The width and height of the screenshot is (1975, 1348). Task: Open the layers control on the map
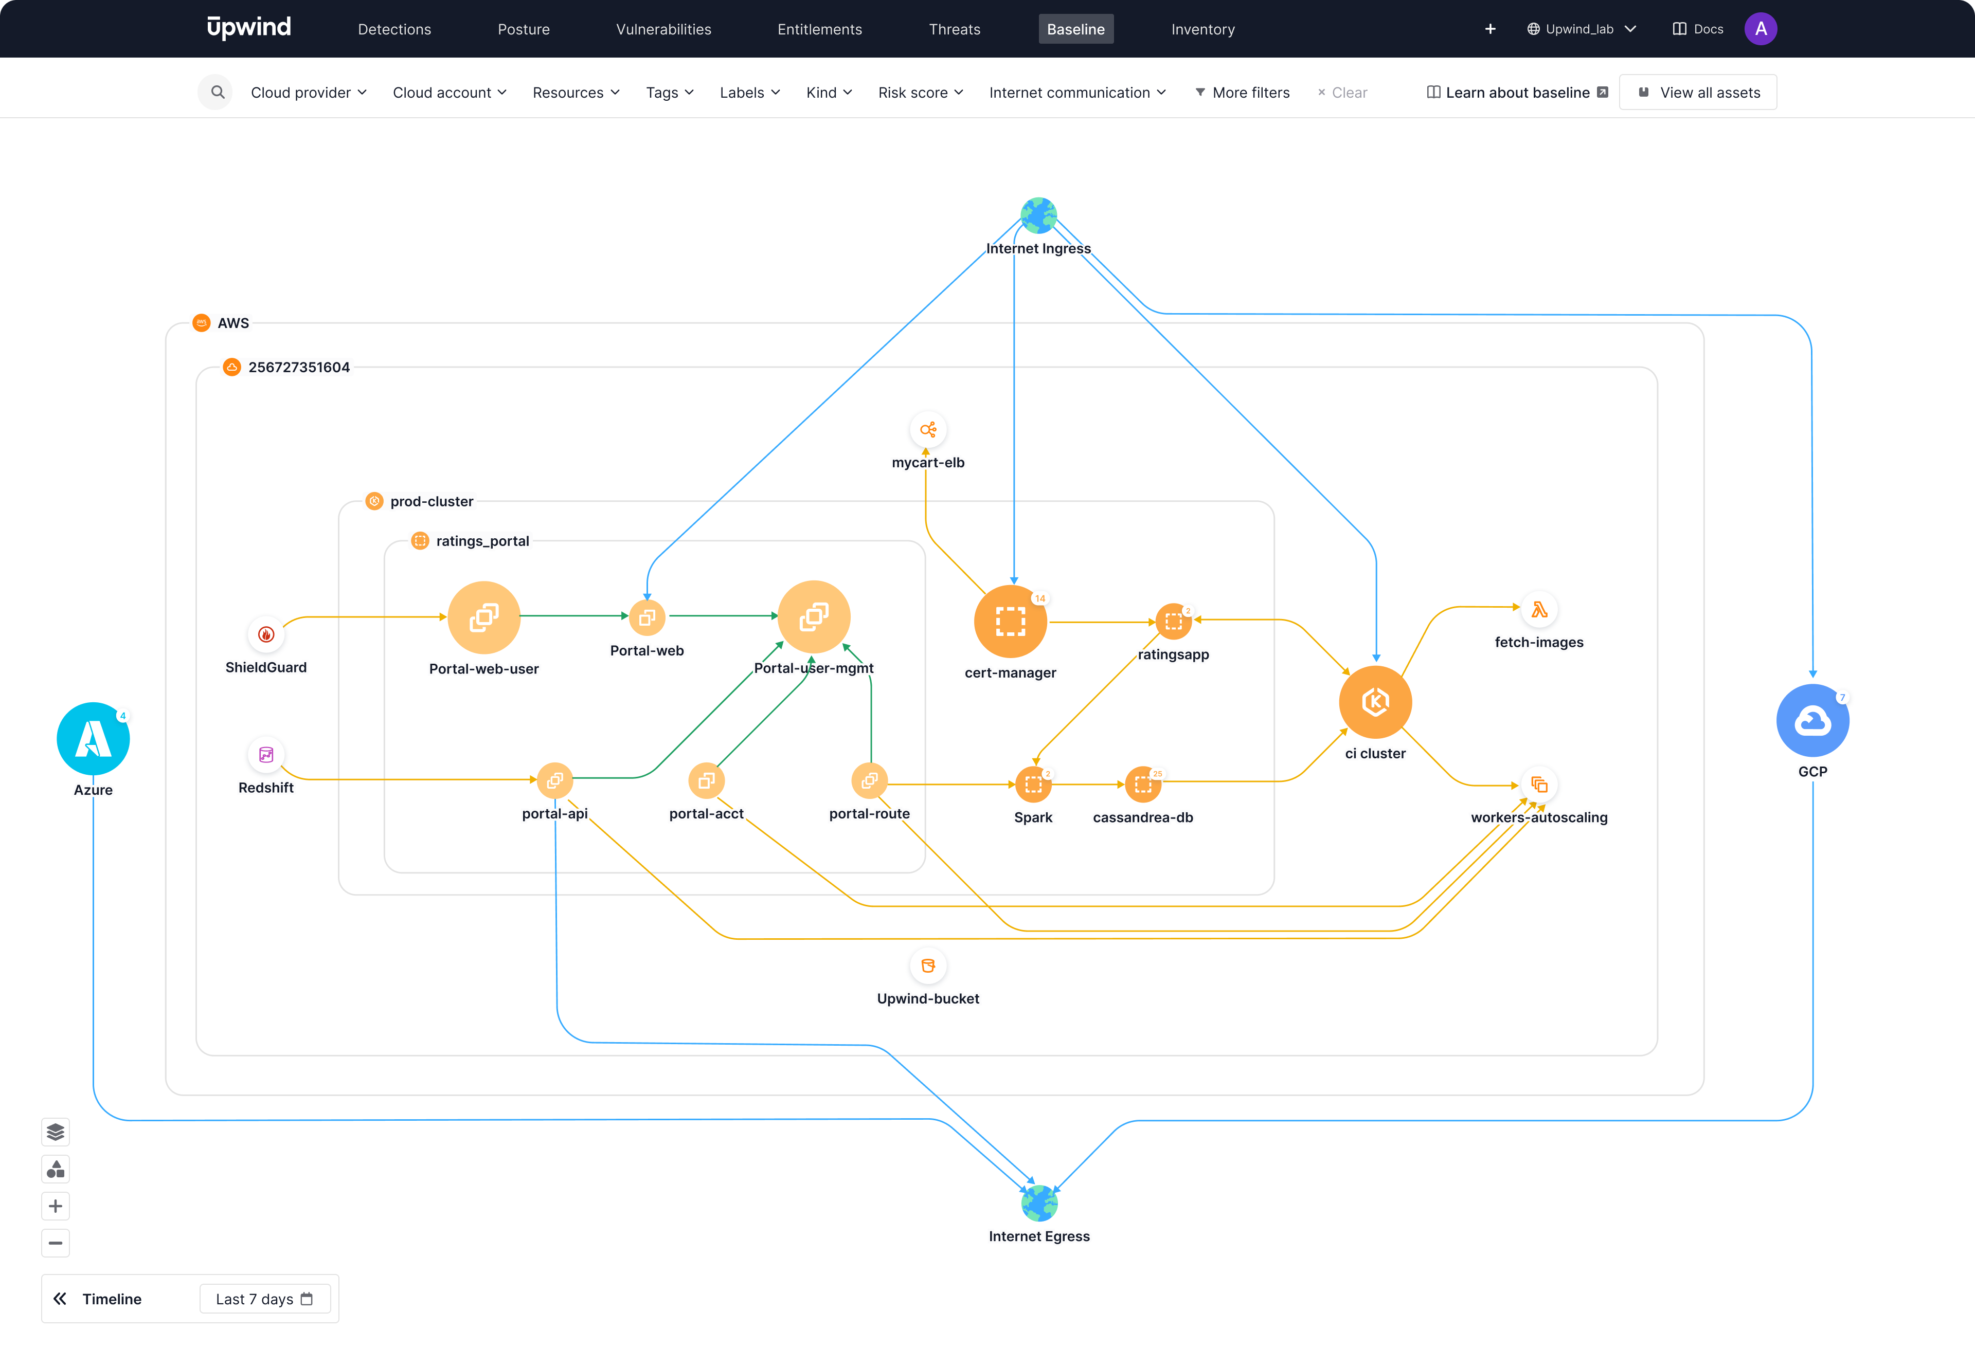55,1132
